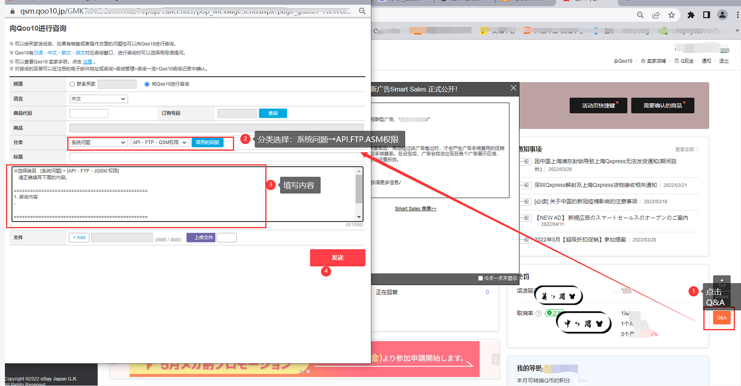741x386 pixels.
Task: Click the orange Q&A floating button
Action: click(721, 318)
